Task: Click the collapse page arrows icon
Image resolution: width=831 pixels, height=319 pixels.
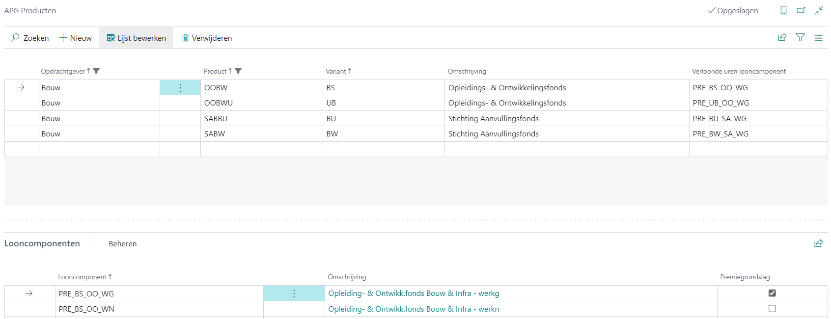Action: pyautogui.click(x=819, y=10)
